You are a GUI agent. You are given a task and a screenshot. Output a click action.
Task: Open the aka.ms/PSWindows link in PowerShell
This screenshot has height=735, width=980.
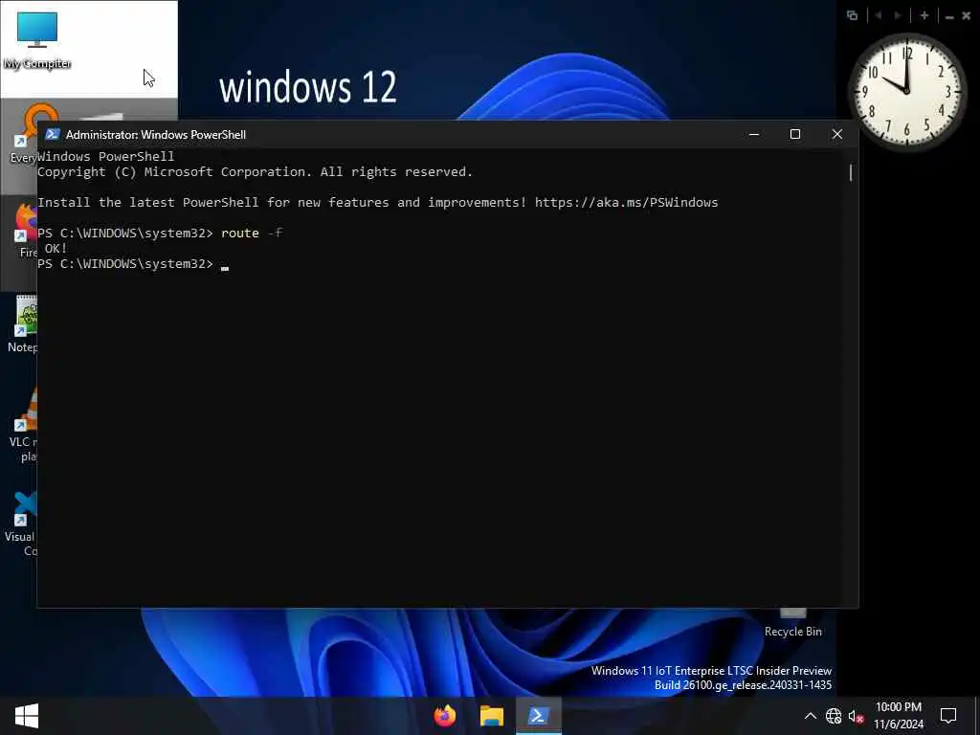point(626,203)
